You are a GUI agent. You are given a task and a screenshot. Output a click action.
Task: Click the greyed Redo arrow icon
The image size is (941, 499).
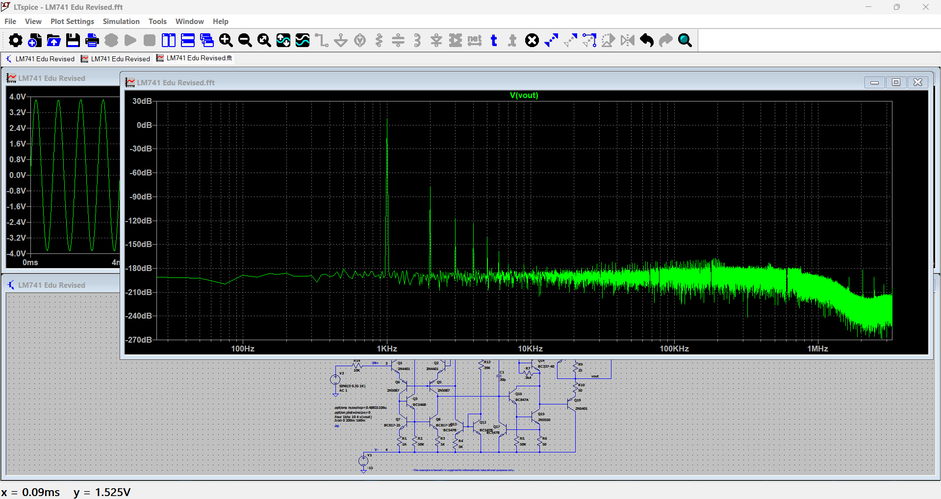(x=666, y=40)
